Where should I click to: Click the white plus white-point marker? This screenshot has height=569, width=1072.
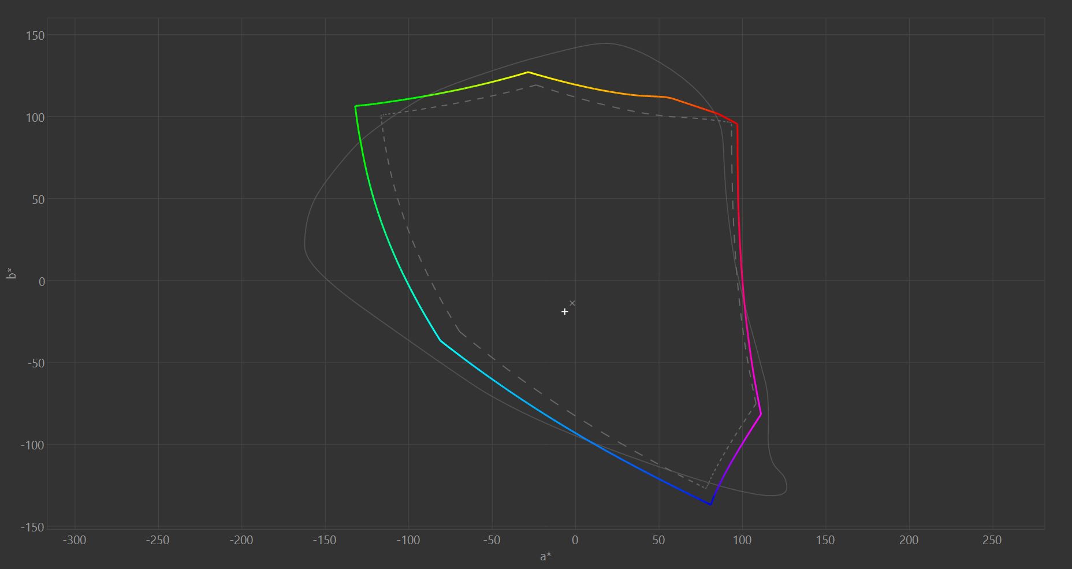[565, 311]
